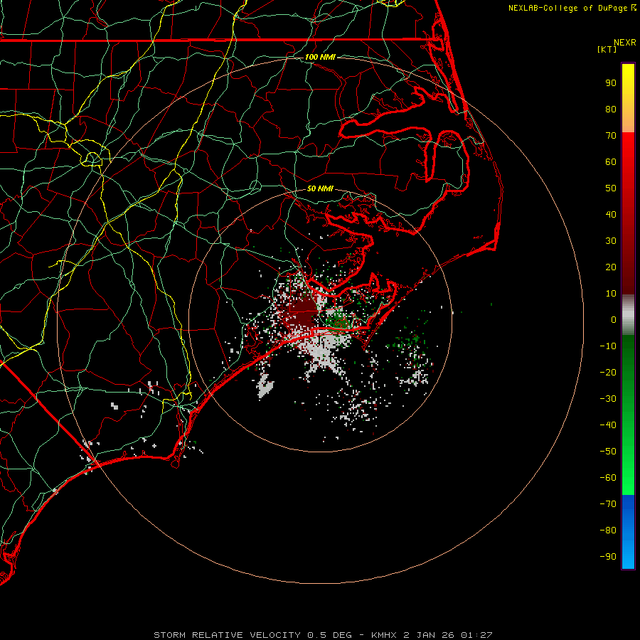Click the 2 JAN 26 date text

[429, 635]
